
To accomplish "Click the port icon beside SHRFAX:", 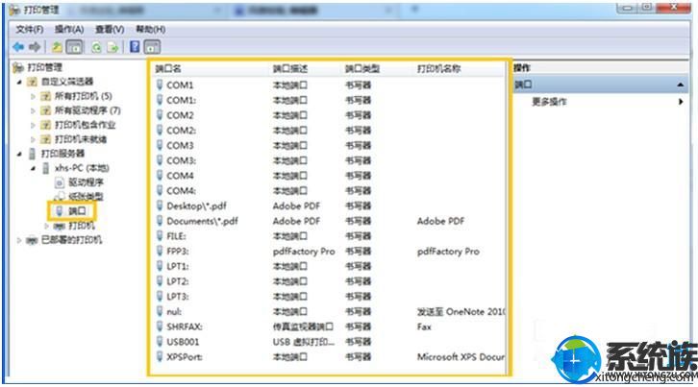I will point(160,327).
